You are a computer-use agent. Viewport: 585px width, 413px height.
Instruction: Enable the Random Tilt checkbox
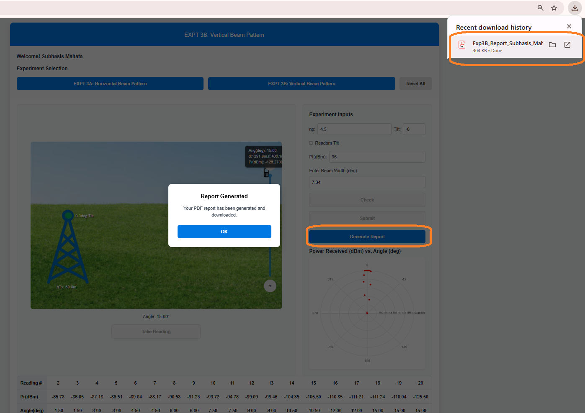(x=311, y=143)
